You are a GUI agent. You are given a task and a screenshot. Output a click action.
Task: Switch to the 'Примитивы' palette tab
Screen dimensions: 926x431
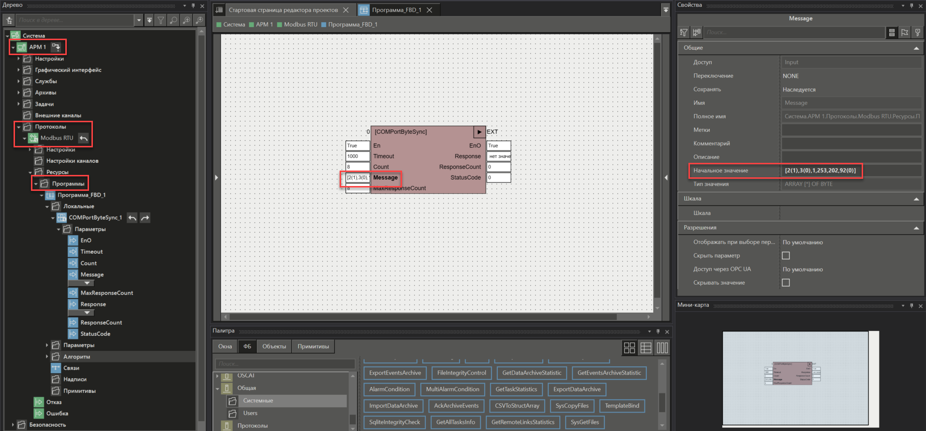click(313, 346)
